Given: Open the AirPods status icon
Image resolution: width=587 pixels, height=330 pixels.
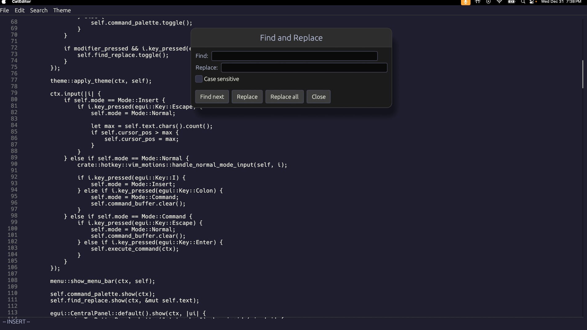Looking at the screenshot, I should point(478,2).
